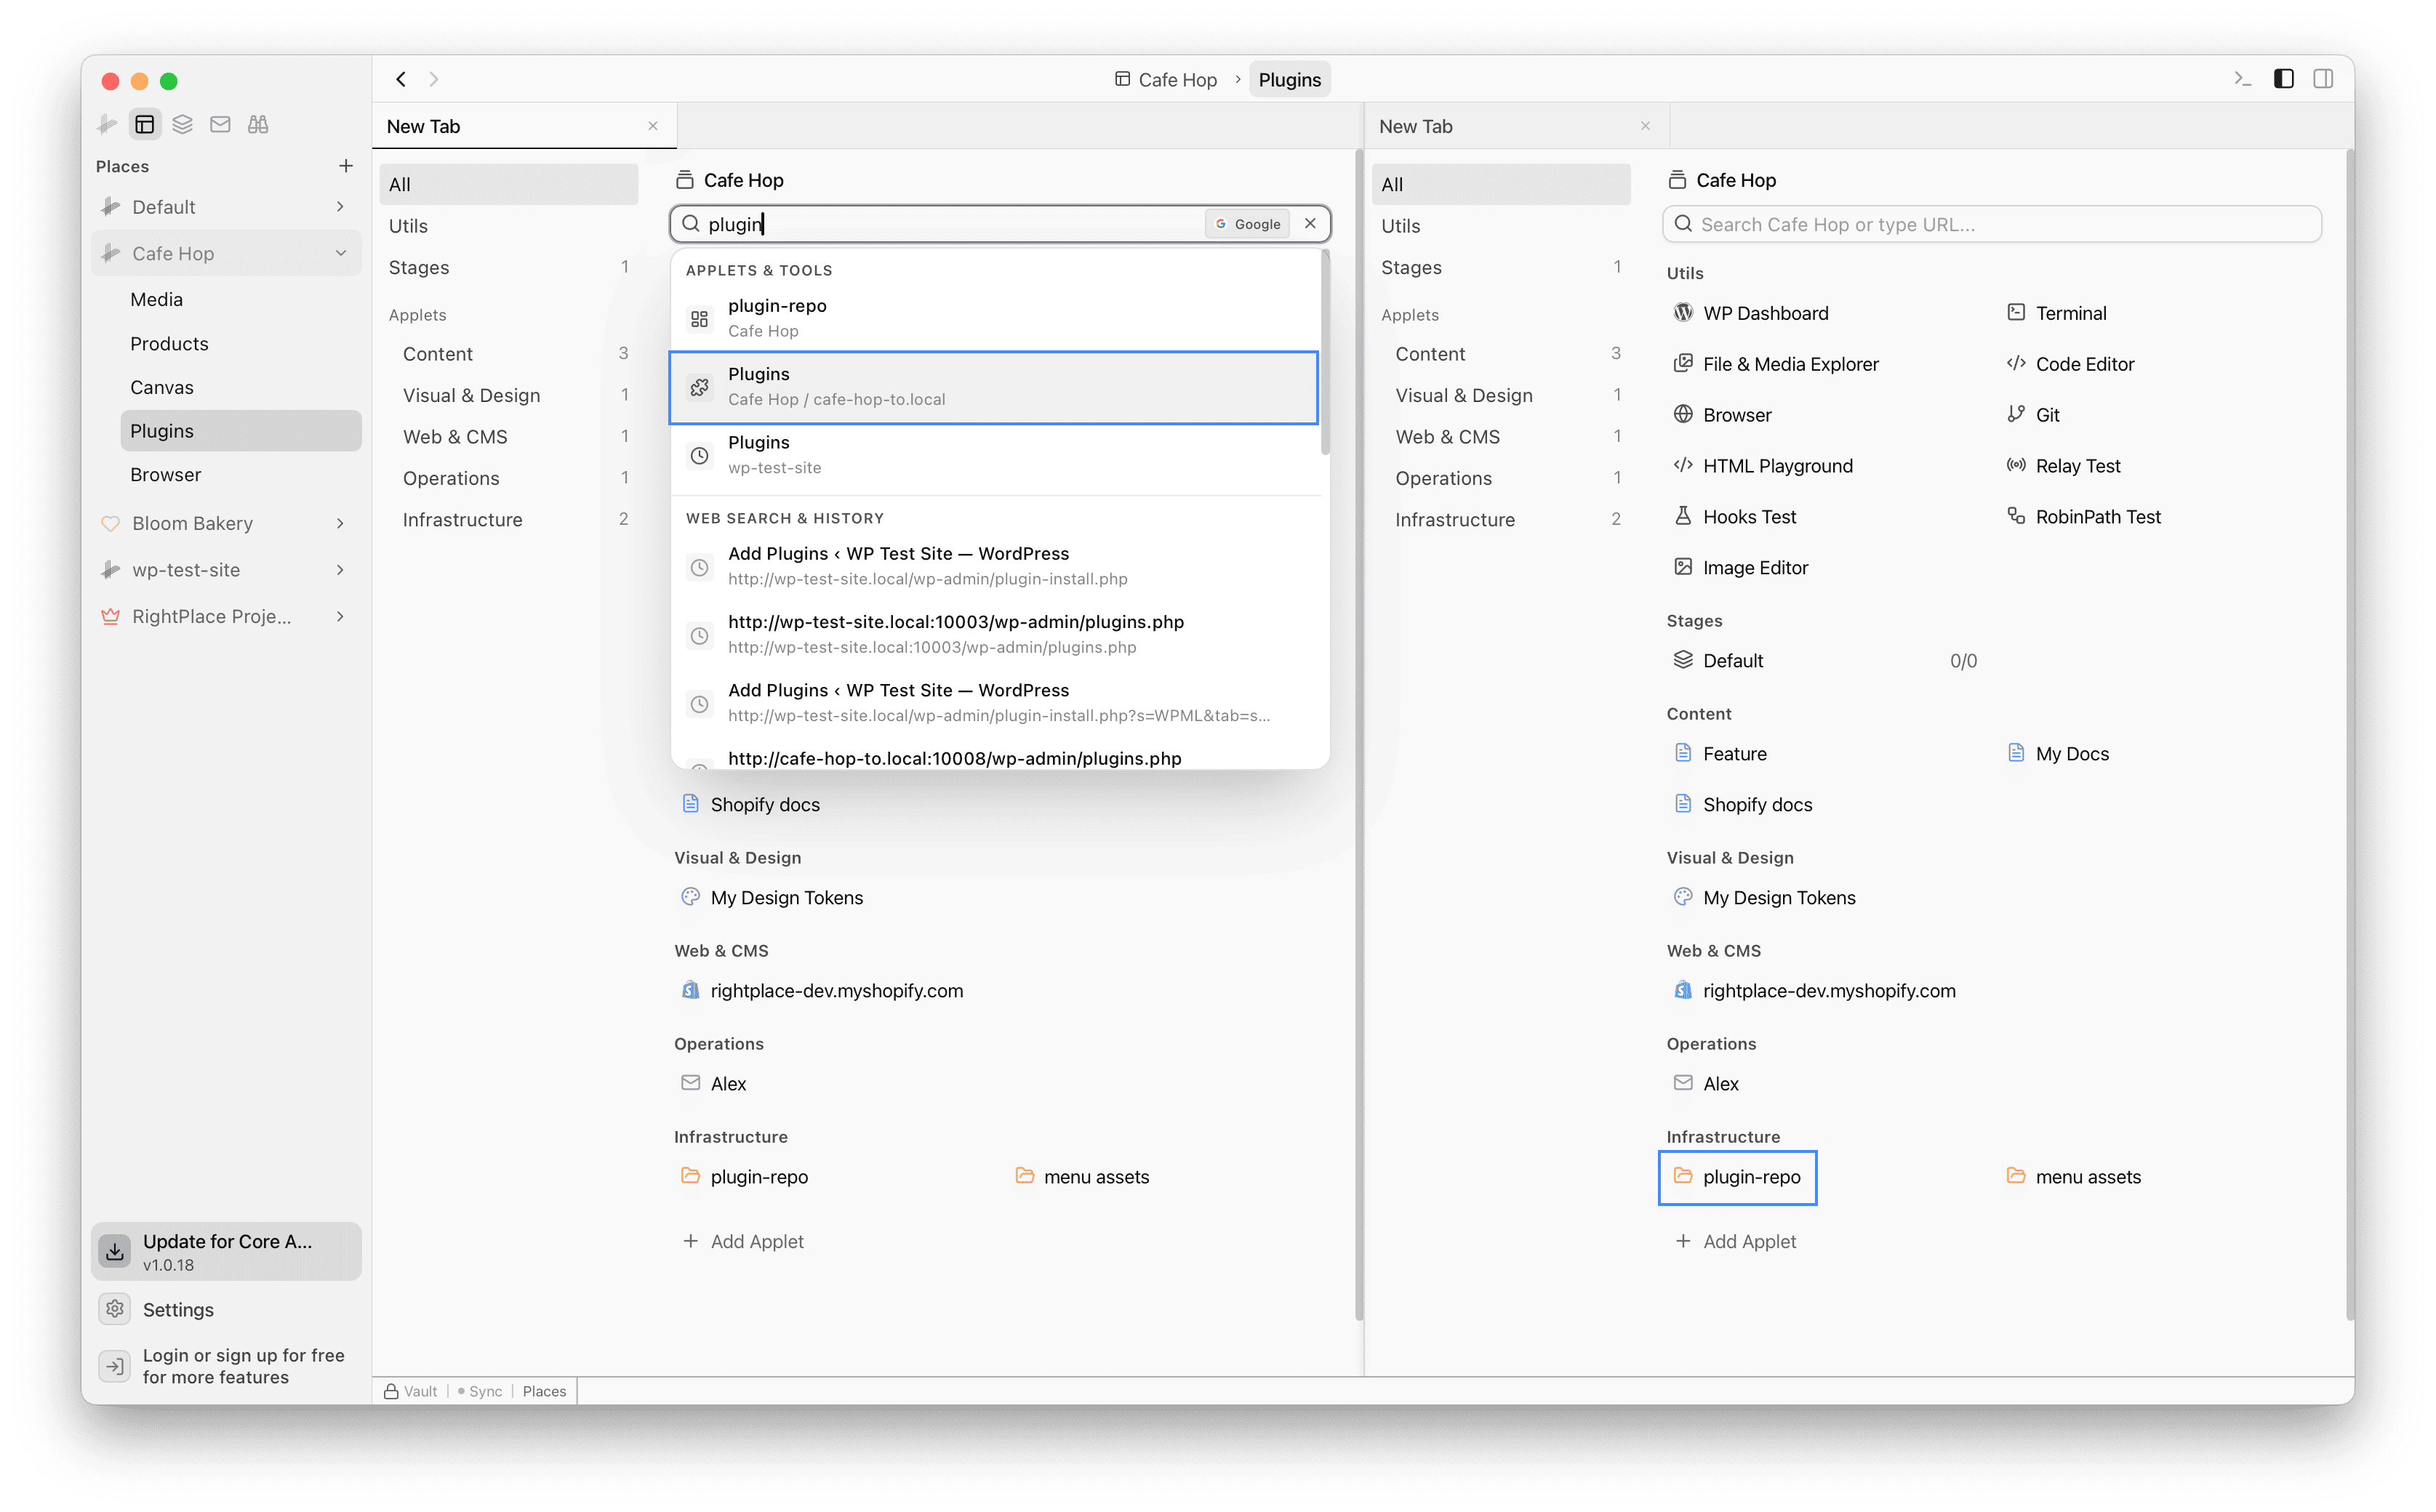2436x1512 pixels.
Task: Open Settings in sidebar
Action: click(x=226, y=1310)
